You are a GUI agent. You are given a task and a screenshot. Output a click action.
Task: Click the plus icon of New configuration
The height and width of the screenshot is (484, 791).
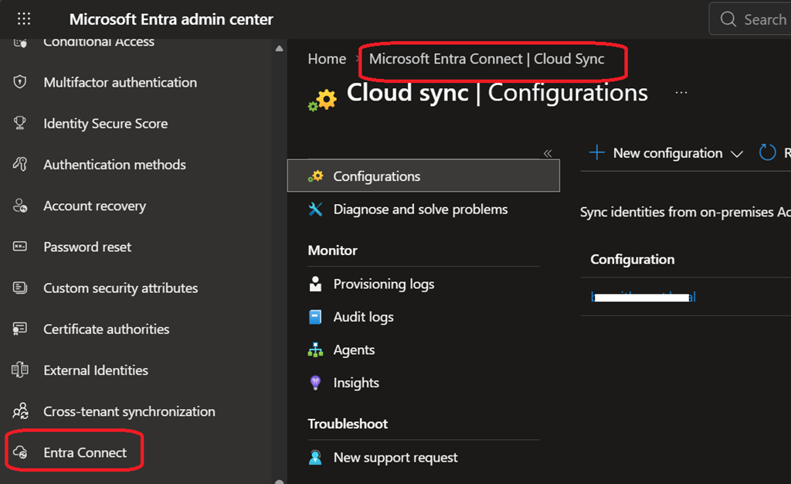click(597, 152)
